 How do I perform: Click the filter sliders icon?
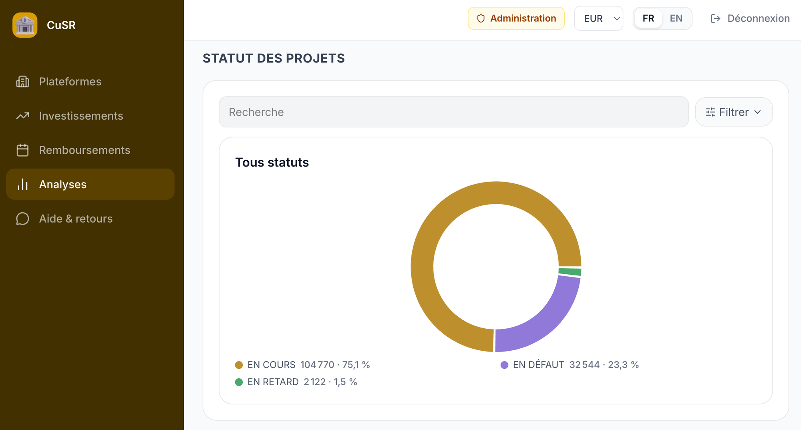(x=710, y=112)
